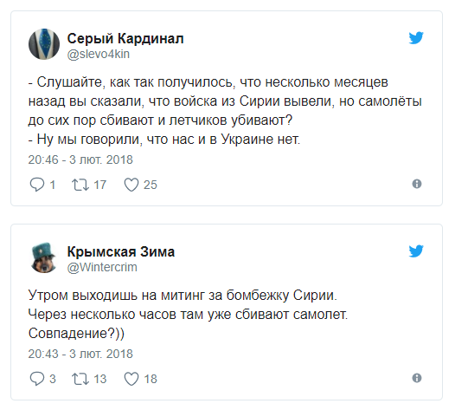Like the Крымская Зима tweet with the heart
455x410 pixels.
point(131,379)
